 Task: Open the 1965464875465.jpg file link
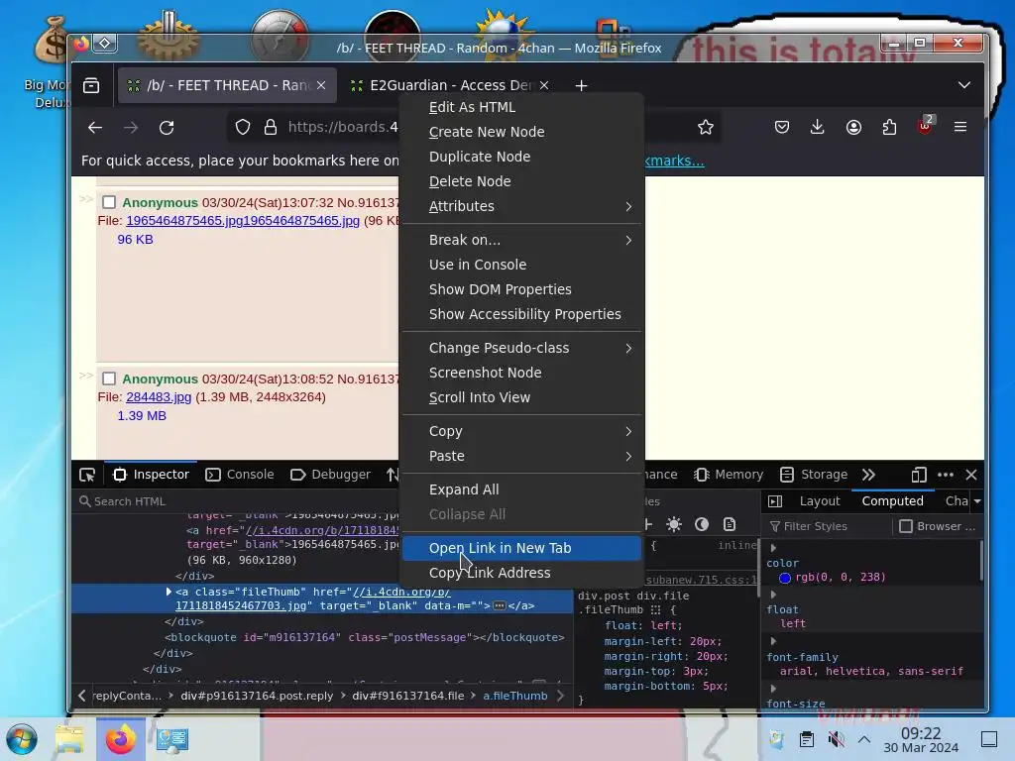click(x=243, y=221)
